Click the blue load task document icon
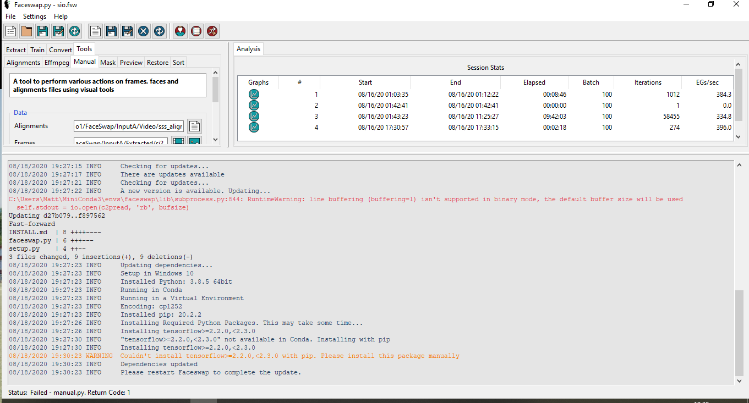This screenshot has height=403, width=749. [95, 31]
